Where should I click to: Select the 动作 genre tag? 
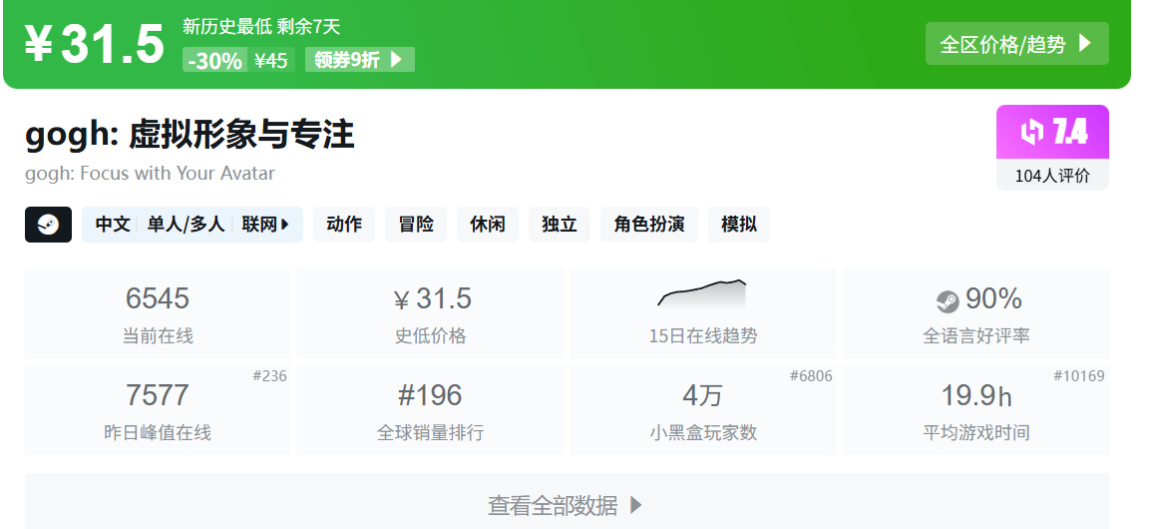[344, 225]
